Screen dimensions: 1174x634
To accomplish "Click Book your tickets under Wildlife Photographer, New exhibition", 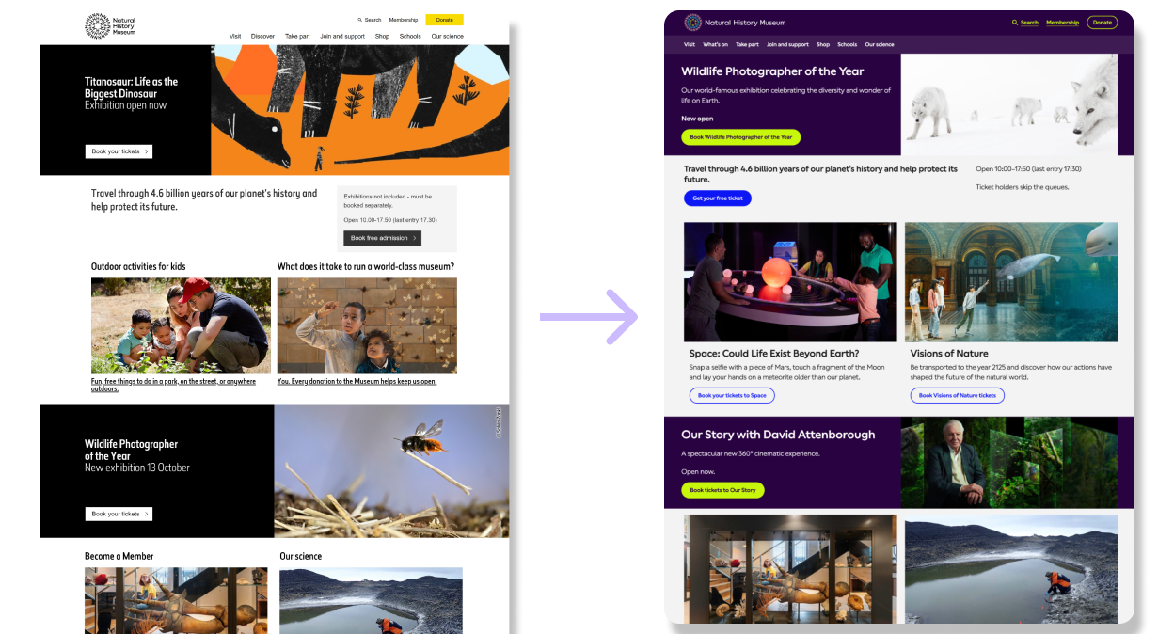I will 119,514.
